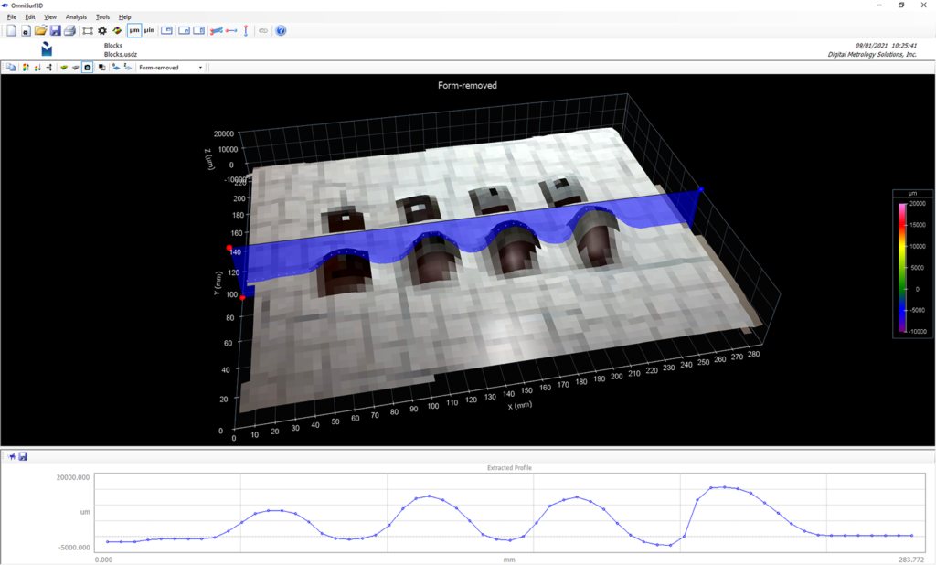
Task: Open the Help menu
Action: tap(124, 16)
